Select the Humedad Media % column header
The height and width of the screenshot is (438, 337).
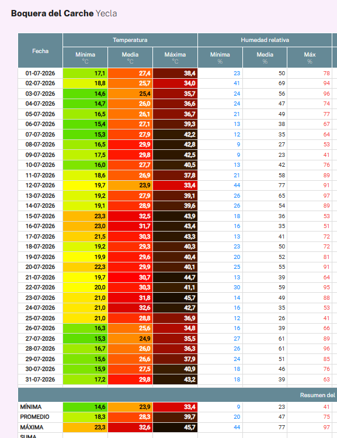click(265, 58)
